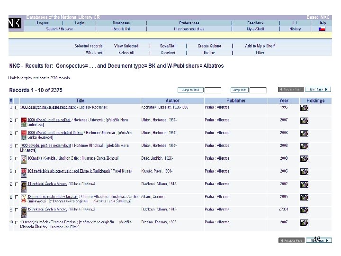341x256 pixels.
Task: Open the Results list page
Action: tap(121, 29)
